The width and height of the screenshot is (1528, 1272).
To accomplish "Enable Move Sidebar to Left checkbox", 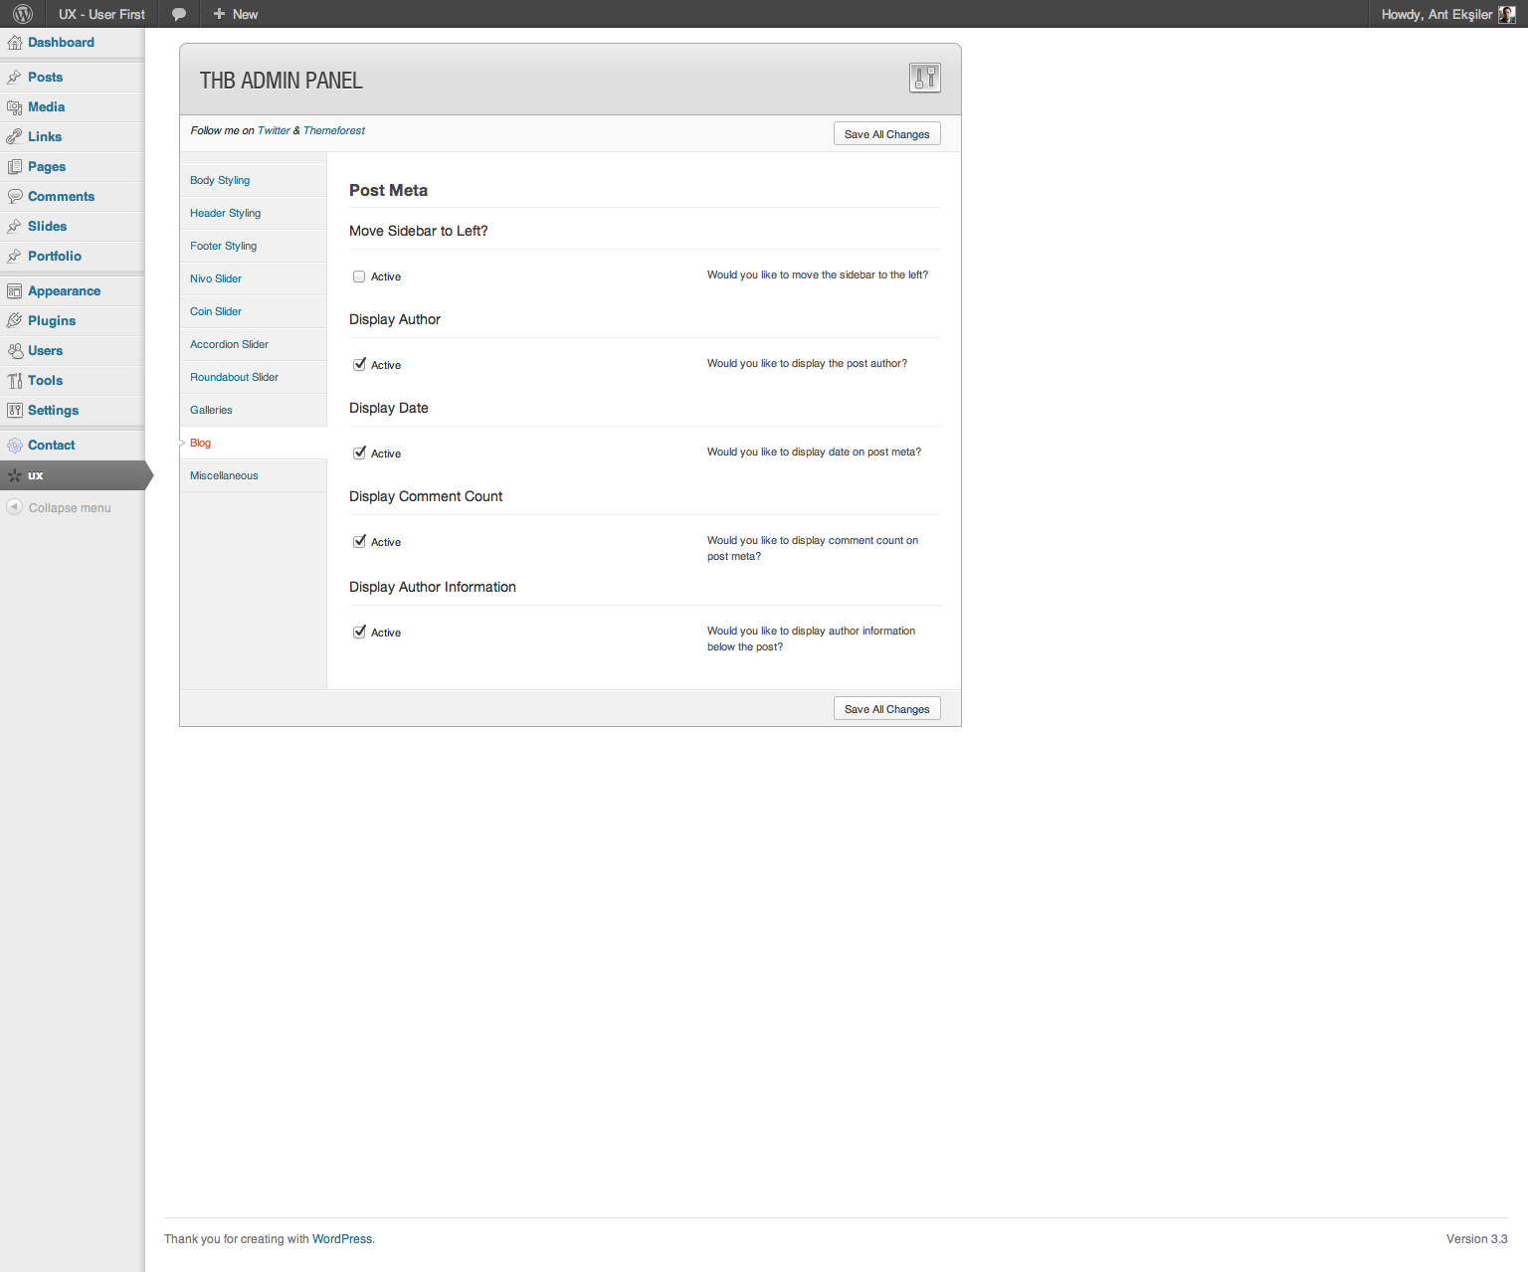I will pyautogui.click(x=359, y=276).
